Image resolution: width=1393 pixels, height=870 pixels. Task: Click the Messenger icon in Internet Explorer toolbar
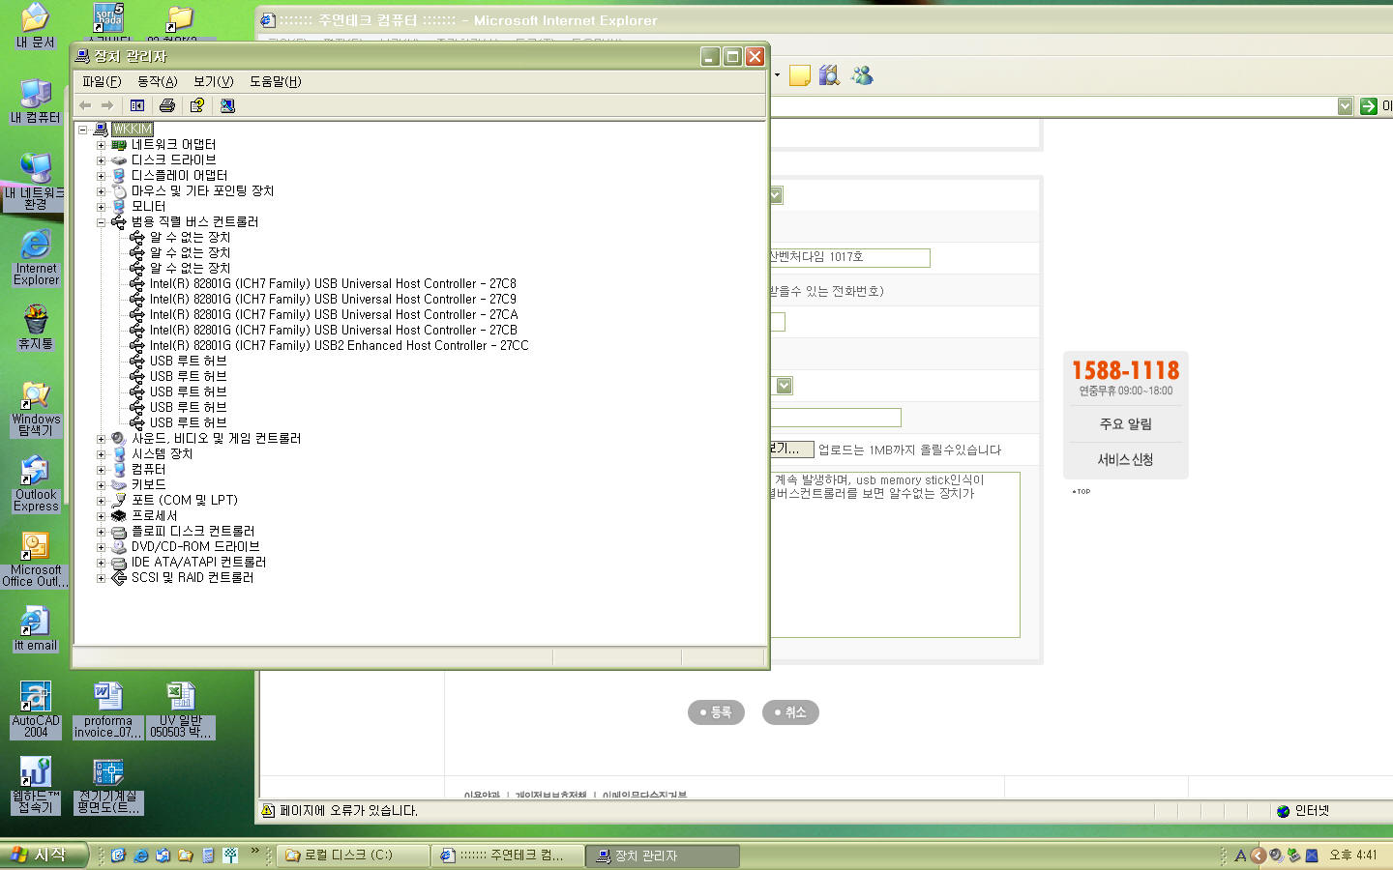pyautogui.click(x=861, y=75)
